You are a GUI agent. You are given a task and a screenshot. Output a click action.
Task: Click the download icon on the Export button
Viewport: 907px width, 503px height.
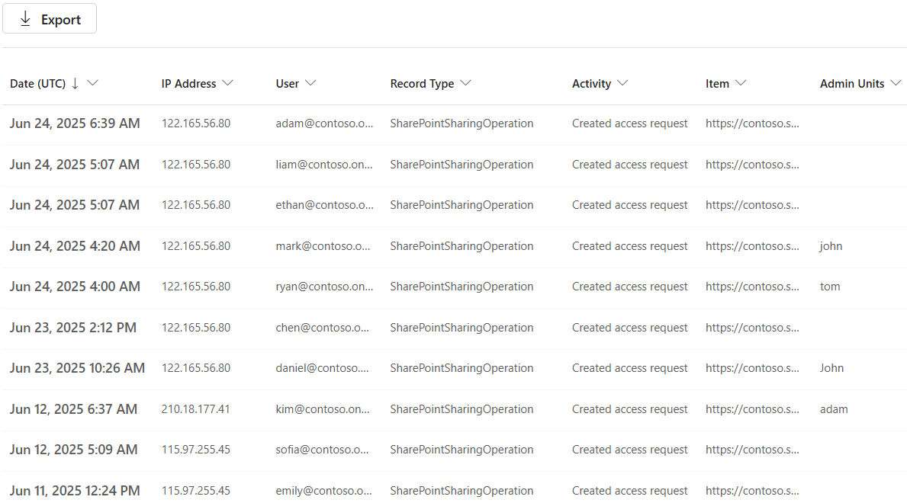[x=25, y=18]
